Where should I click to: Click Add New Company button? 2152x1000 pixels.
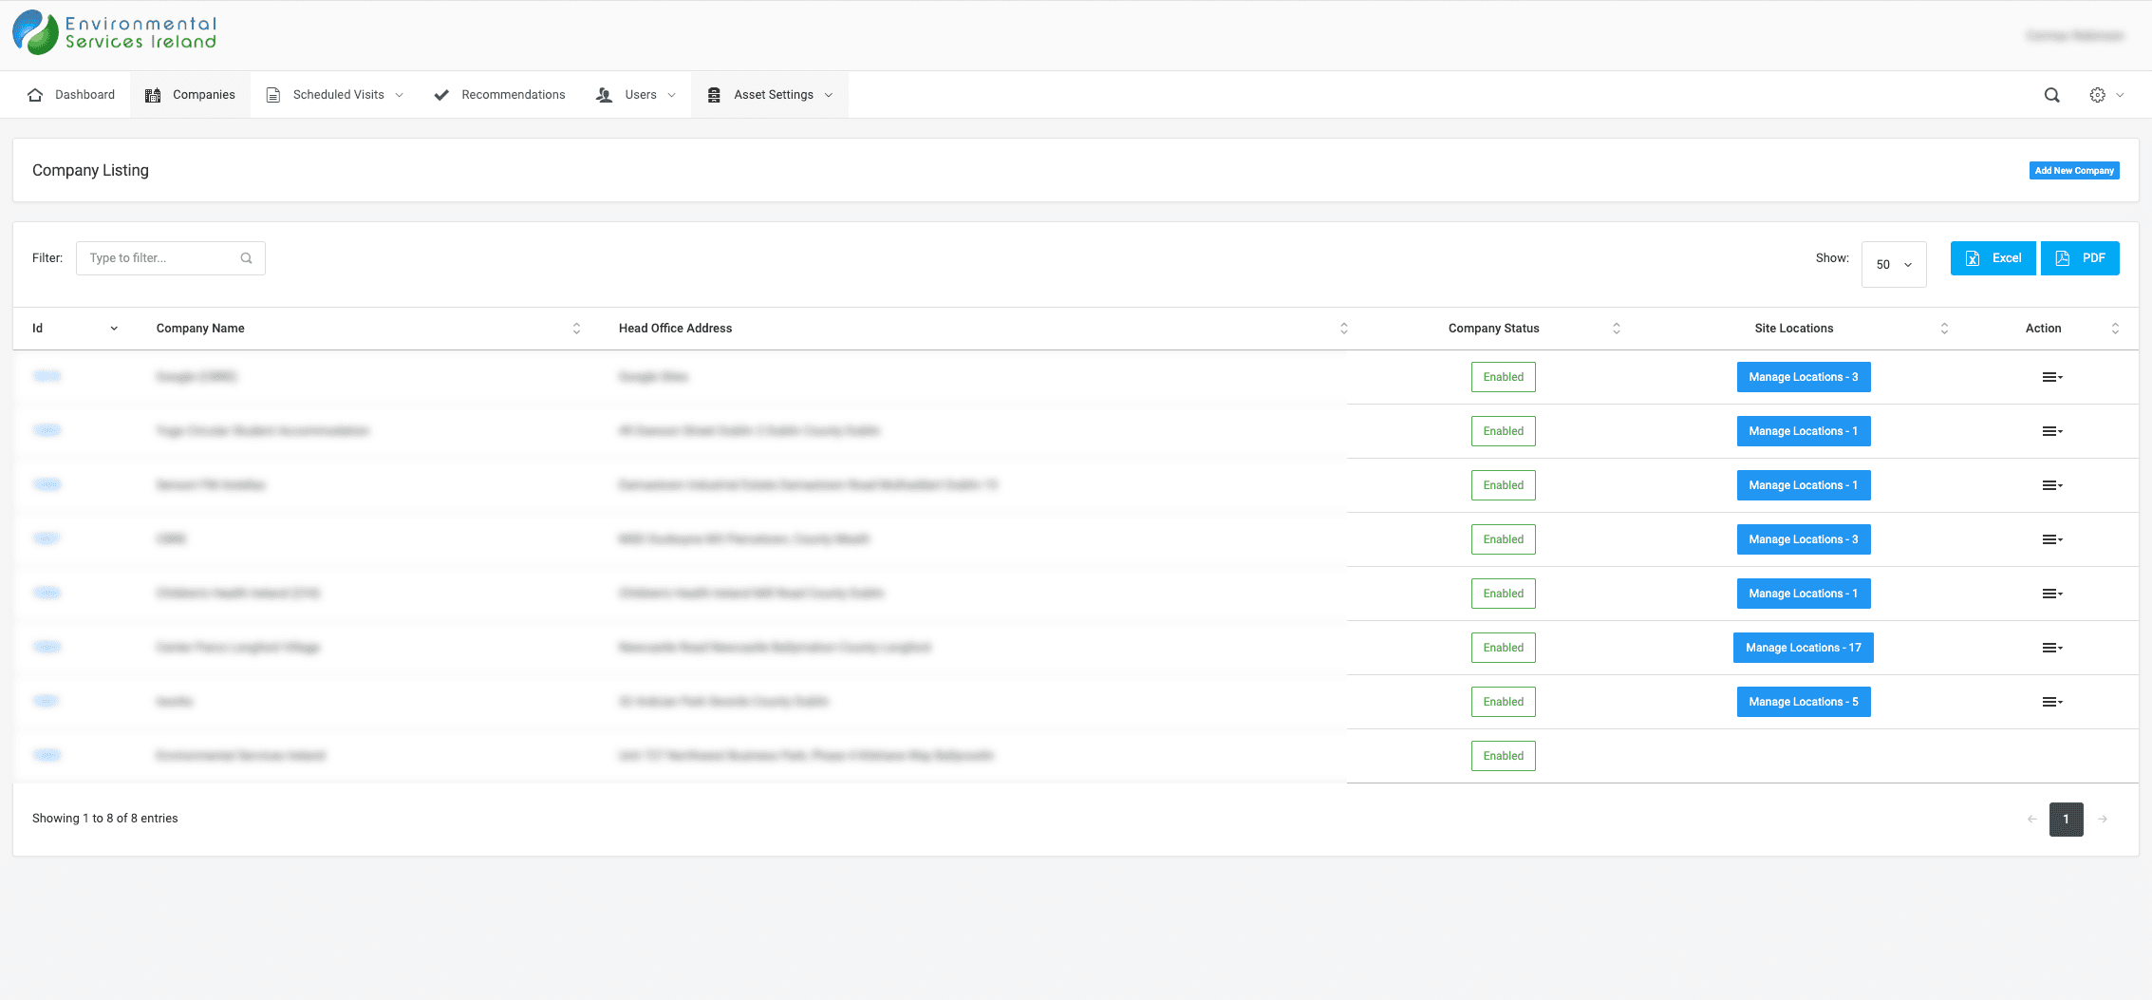pyautogui.click(x=2074, y=171)
